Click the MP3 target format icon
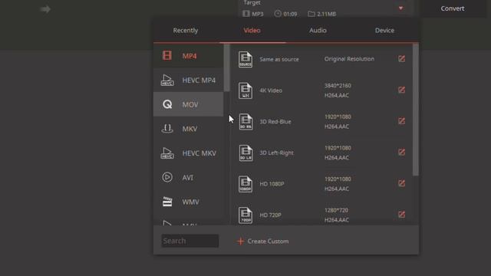This screenshot has height=276, width=491. (x=246, y=14)
